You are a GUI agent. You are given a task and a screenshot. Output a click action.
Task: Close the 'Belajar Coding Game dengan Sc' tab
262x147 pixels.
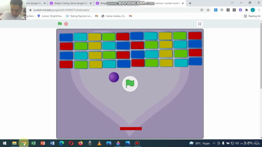coord(91,3)
